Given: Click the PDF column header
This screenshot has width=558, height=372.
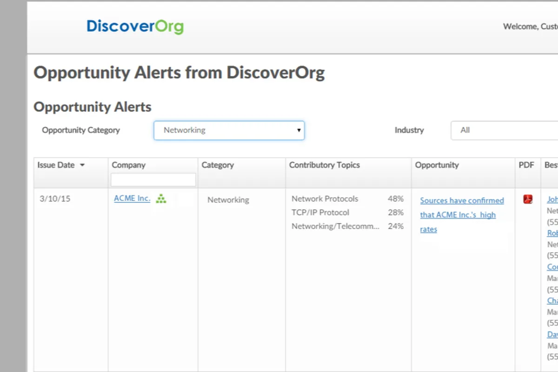Looking at the screenshot, I should [x=526, y=165].
